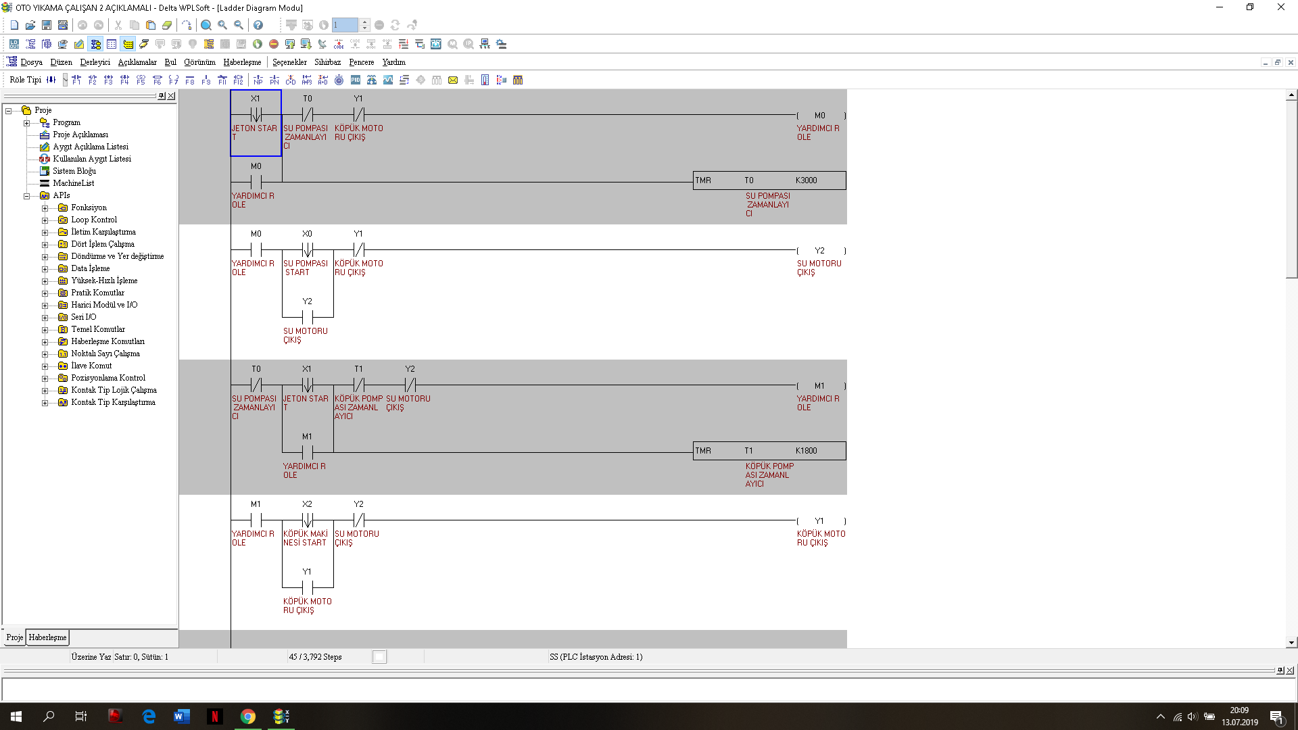
Task: Select Sistem Bloğu in project tree
Action: [x=74, y=171]
